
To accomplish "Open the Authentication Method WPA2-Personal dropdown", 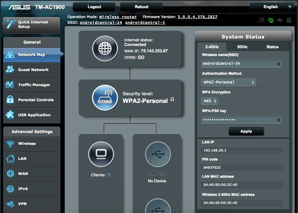I will [x=228, y=82].
